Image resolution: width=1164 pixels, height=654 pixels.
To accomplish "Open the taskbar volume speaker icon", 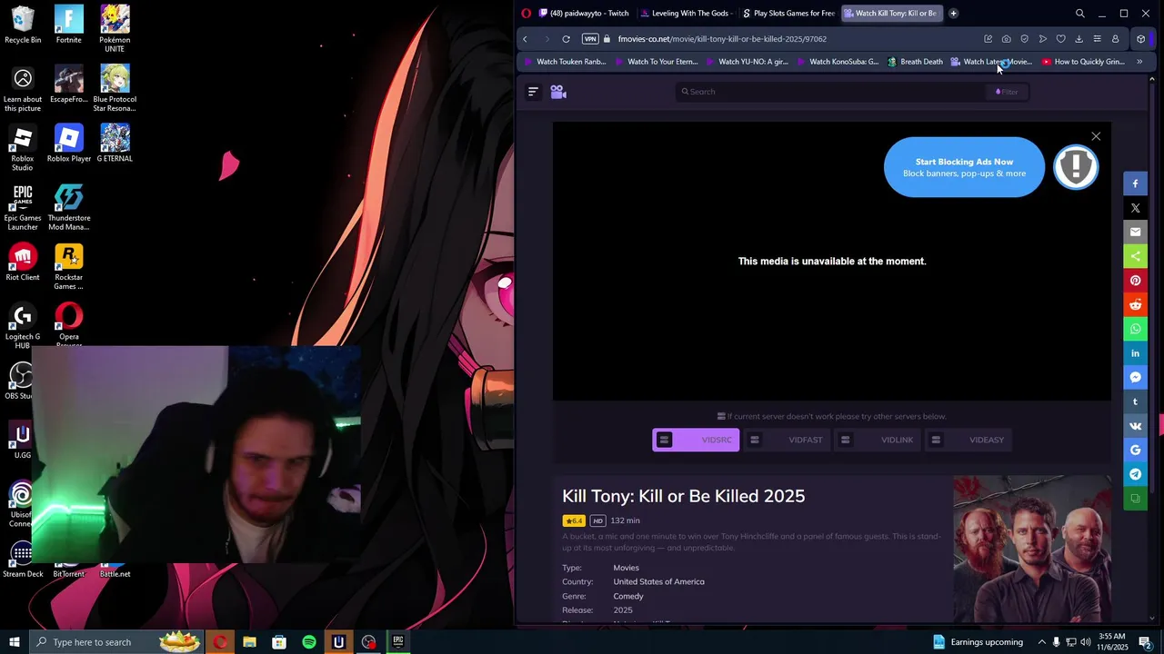I will 1085,642.
